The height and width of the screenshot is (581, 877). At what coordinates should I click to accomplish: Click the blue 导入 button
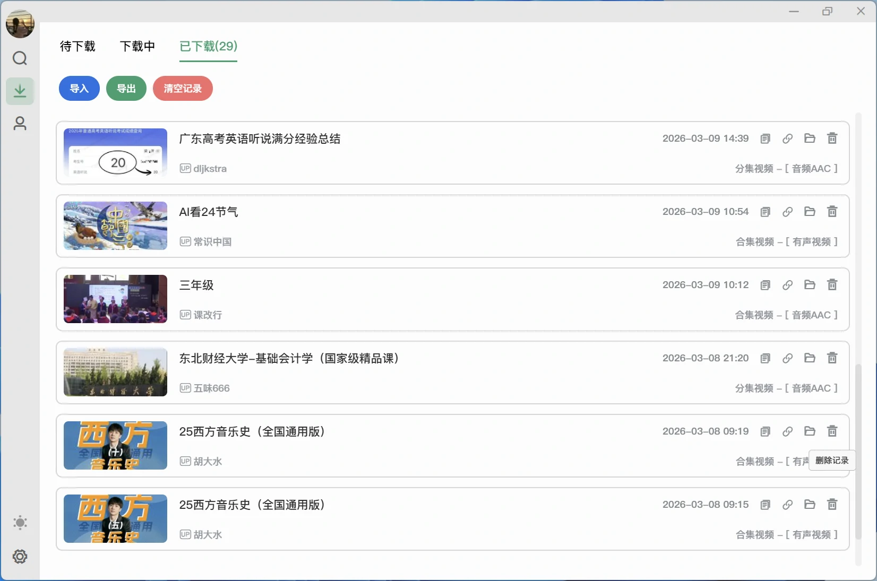point(79,89)
